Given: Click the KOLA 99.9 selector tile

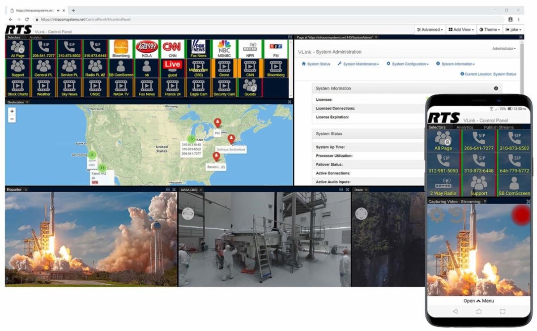Looking at the screenshot, I should [147, 49].
